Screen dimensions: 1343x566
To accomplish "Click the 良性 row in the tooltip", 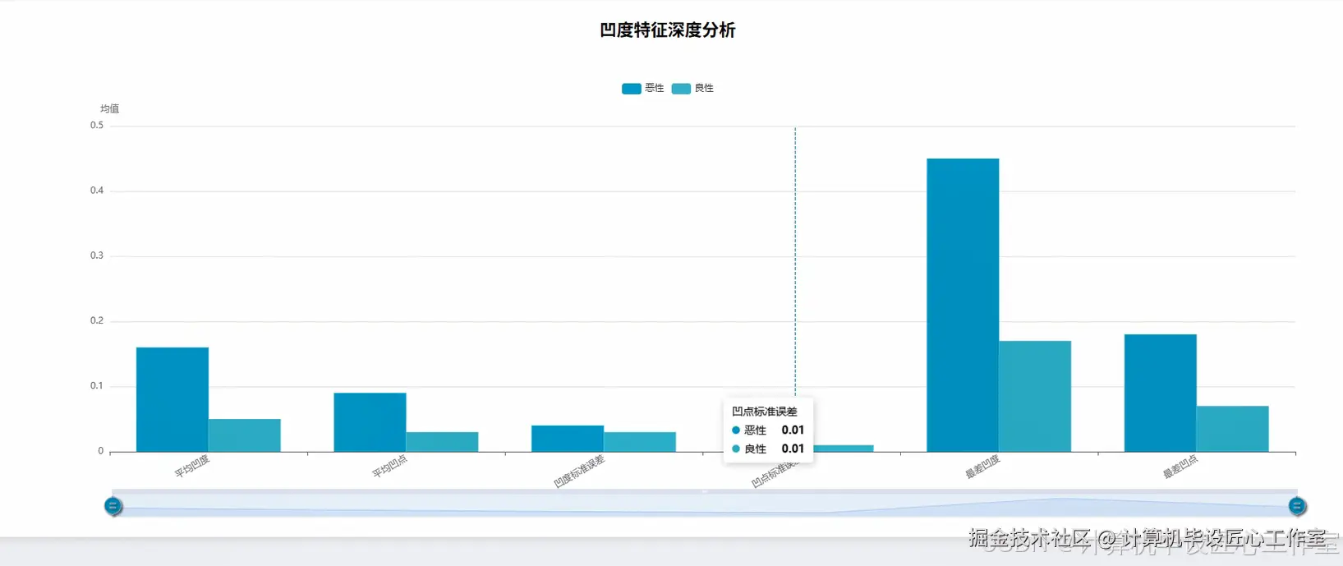I will 768,449.
